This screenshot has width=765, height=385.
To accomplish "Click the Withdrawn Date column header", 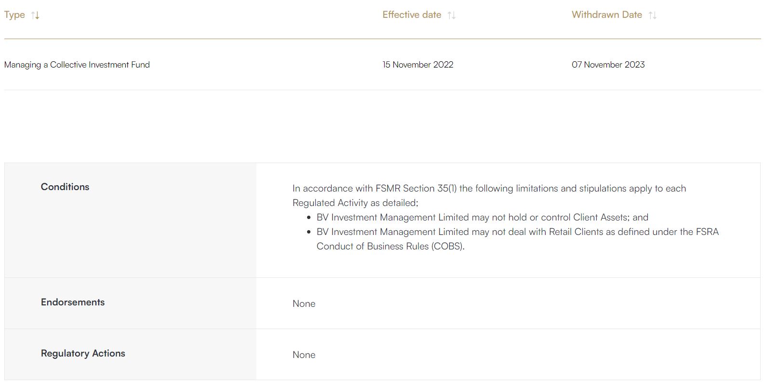I will point(606,15).
